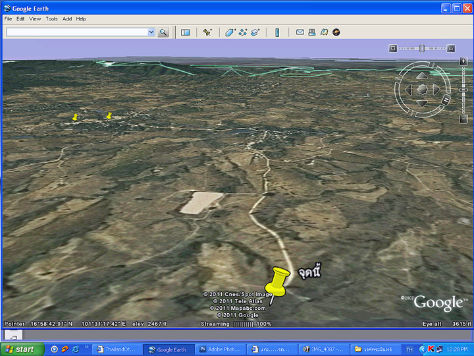Select the add placemark pushpin tool
Viewport: 474px width, 356px height.
coord(207,32)
